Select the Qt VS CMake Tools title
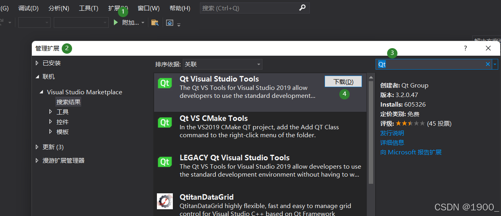Screen dimensions: 501x216 [213, 118]
